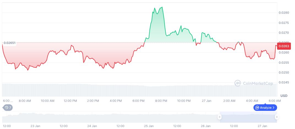This screenshot has height=129, width=295.
Task: Click the 0.02651 opening price label
Action: 10,43
